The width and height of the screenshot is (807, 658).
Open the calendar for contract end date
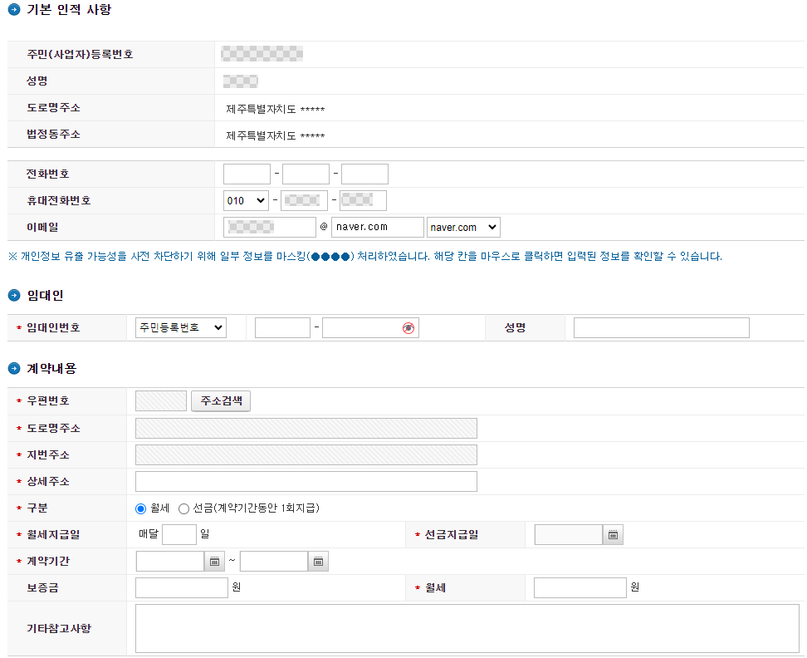click(x=317, y=561)
